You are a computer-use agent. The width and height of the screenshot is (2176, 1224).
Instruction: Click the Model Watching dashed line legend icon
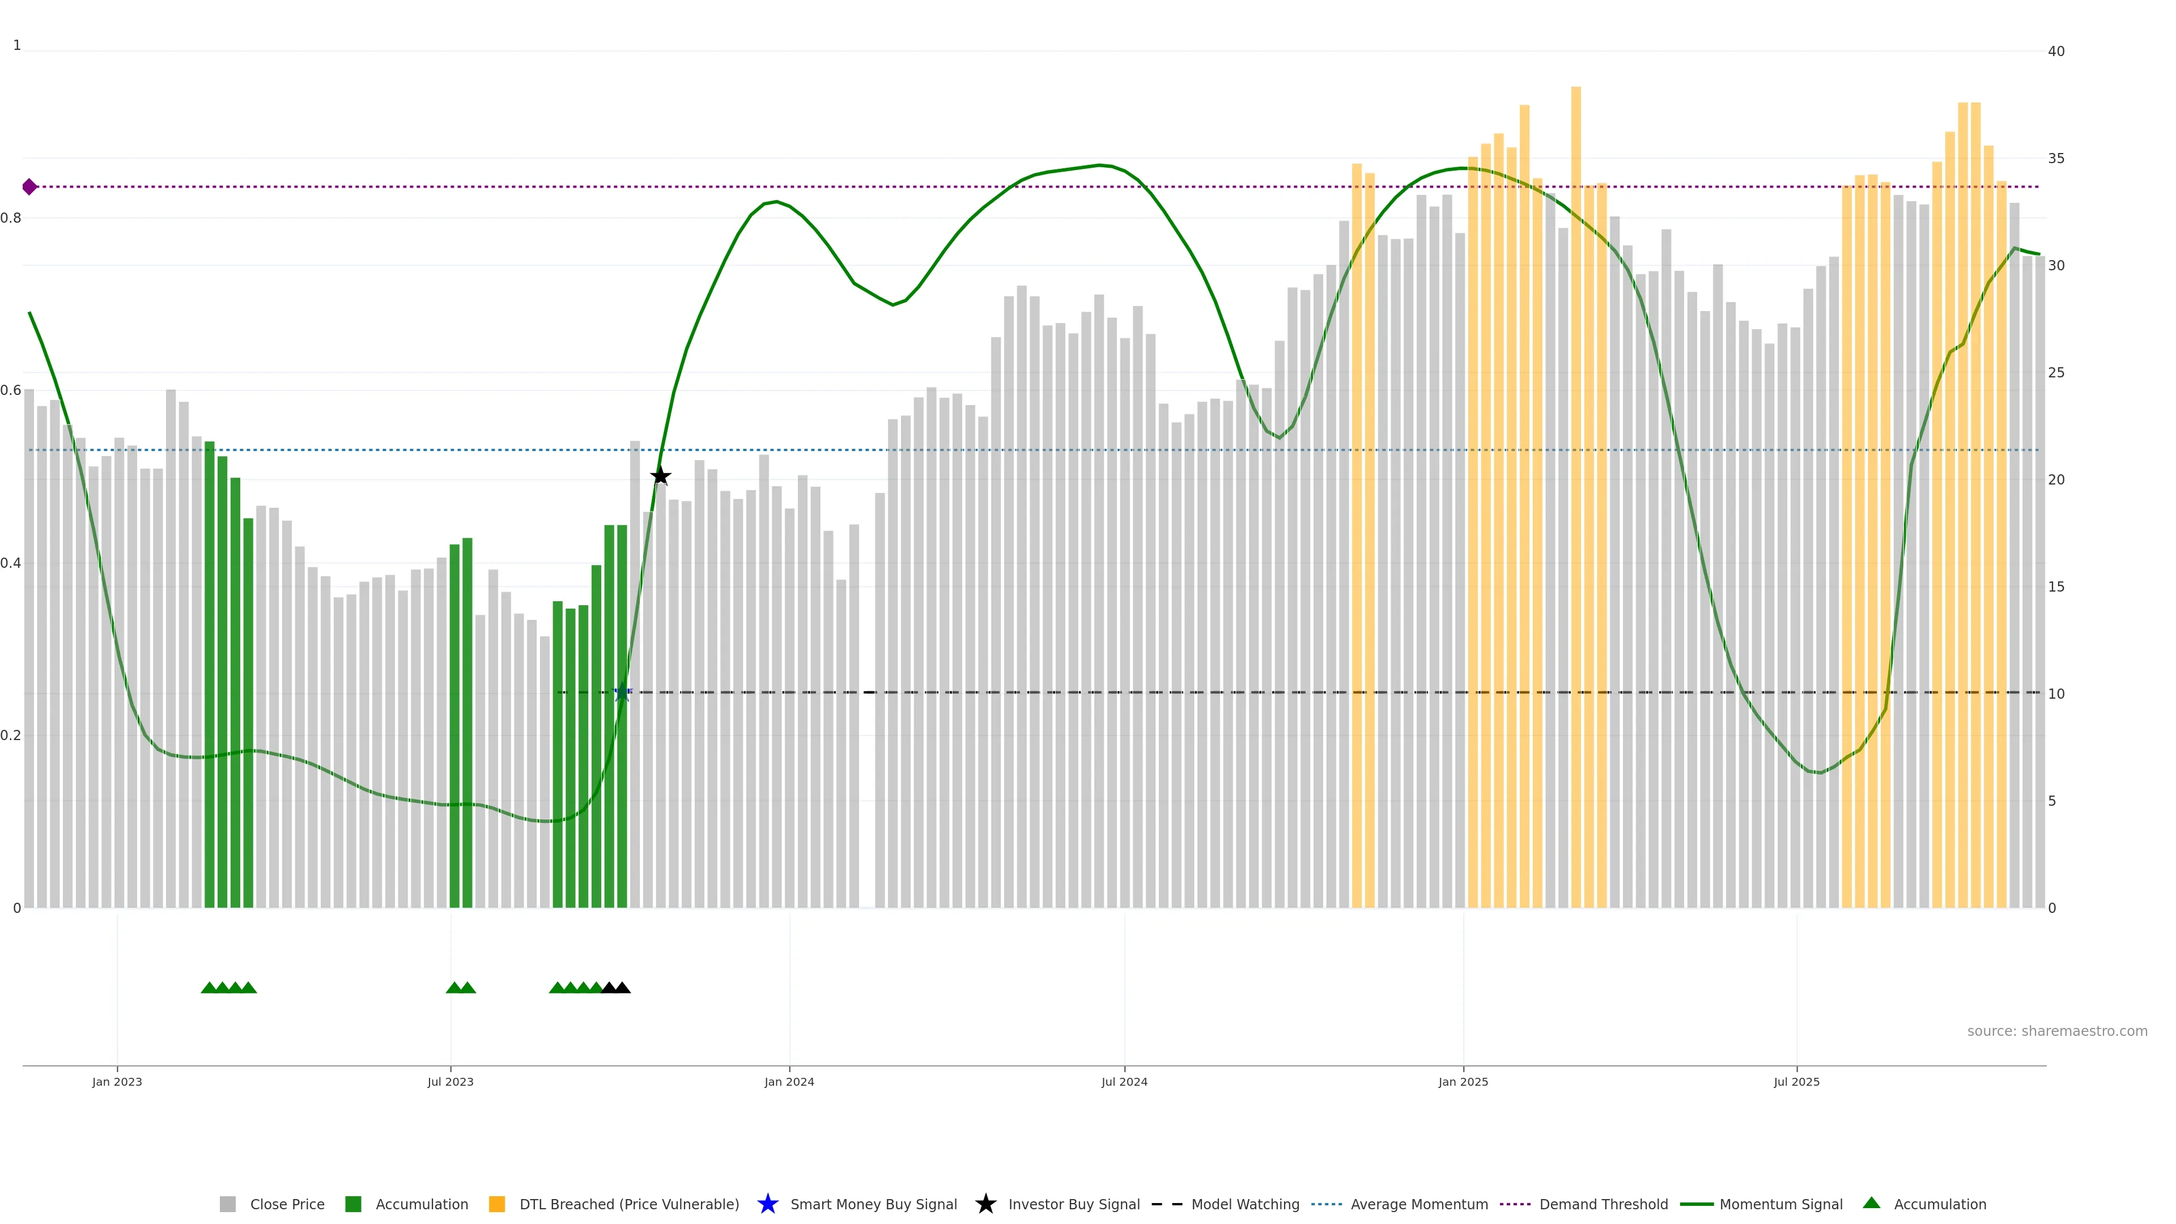click(1167, 1204)
